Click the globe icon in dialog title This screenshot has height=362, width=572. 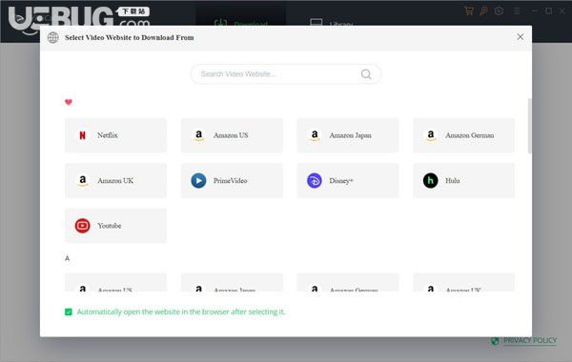tap(52, 37)
